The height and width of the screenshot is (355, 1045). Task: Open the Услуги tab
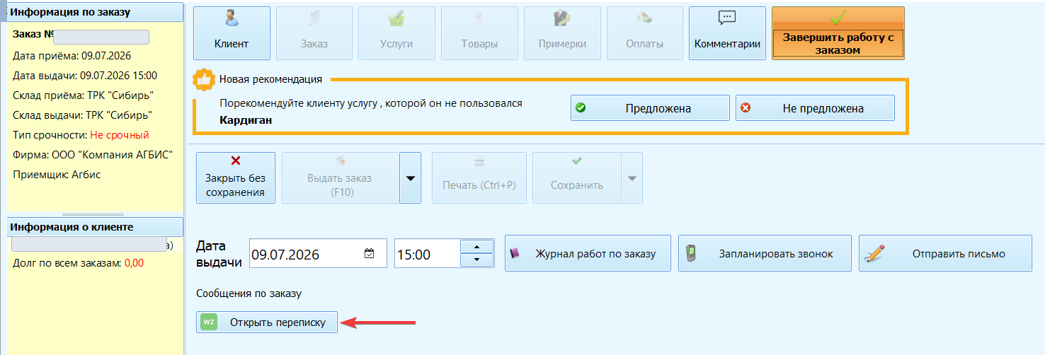point(396,33)
